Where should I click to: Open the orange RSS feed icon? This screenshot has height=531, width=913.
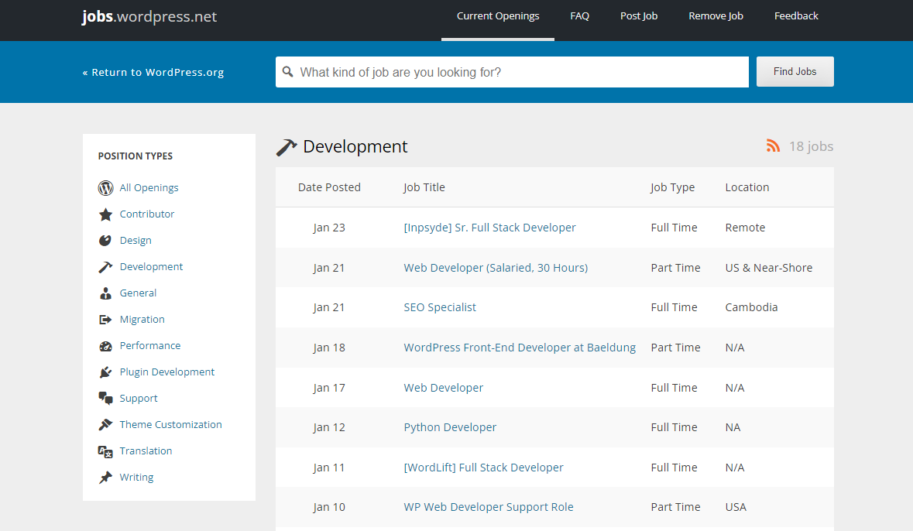tap(773, 146)
